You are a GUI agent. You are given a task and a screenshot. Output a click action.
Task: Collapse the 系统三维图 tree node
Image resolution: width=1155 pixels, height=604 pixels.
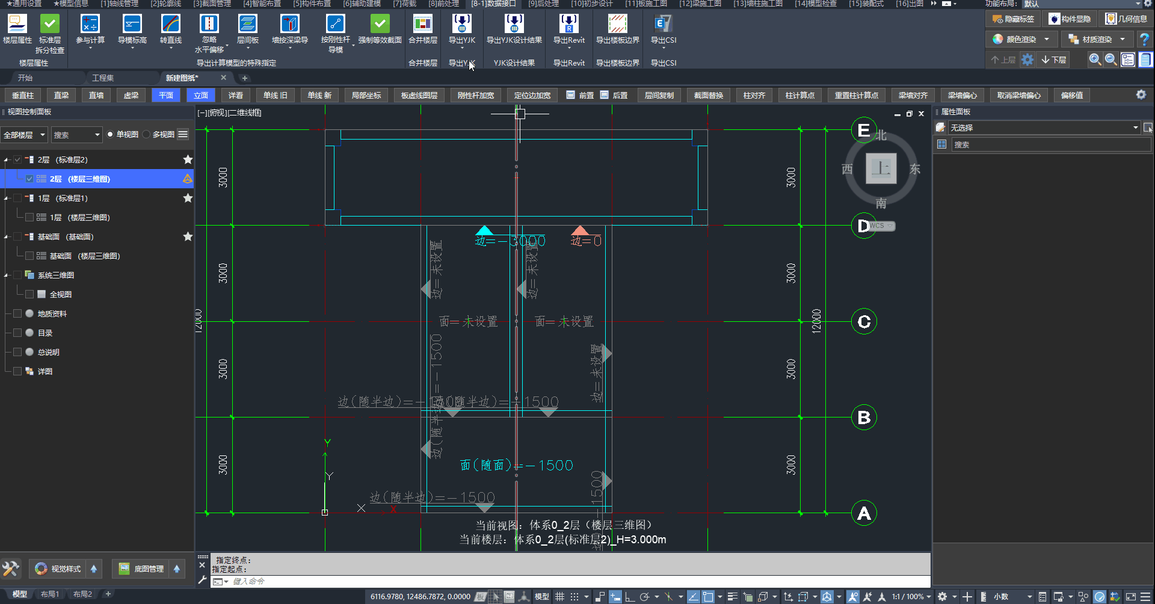6,276
